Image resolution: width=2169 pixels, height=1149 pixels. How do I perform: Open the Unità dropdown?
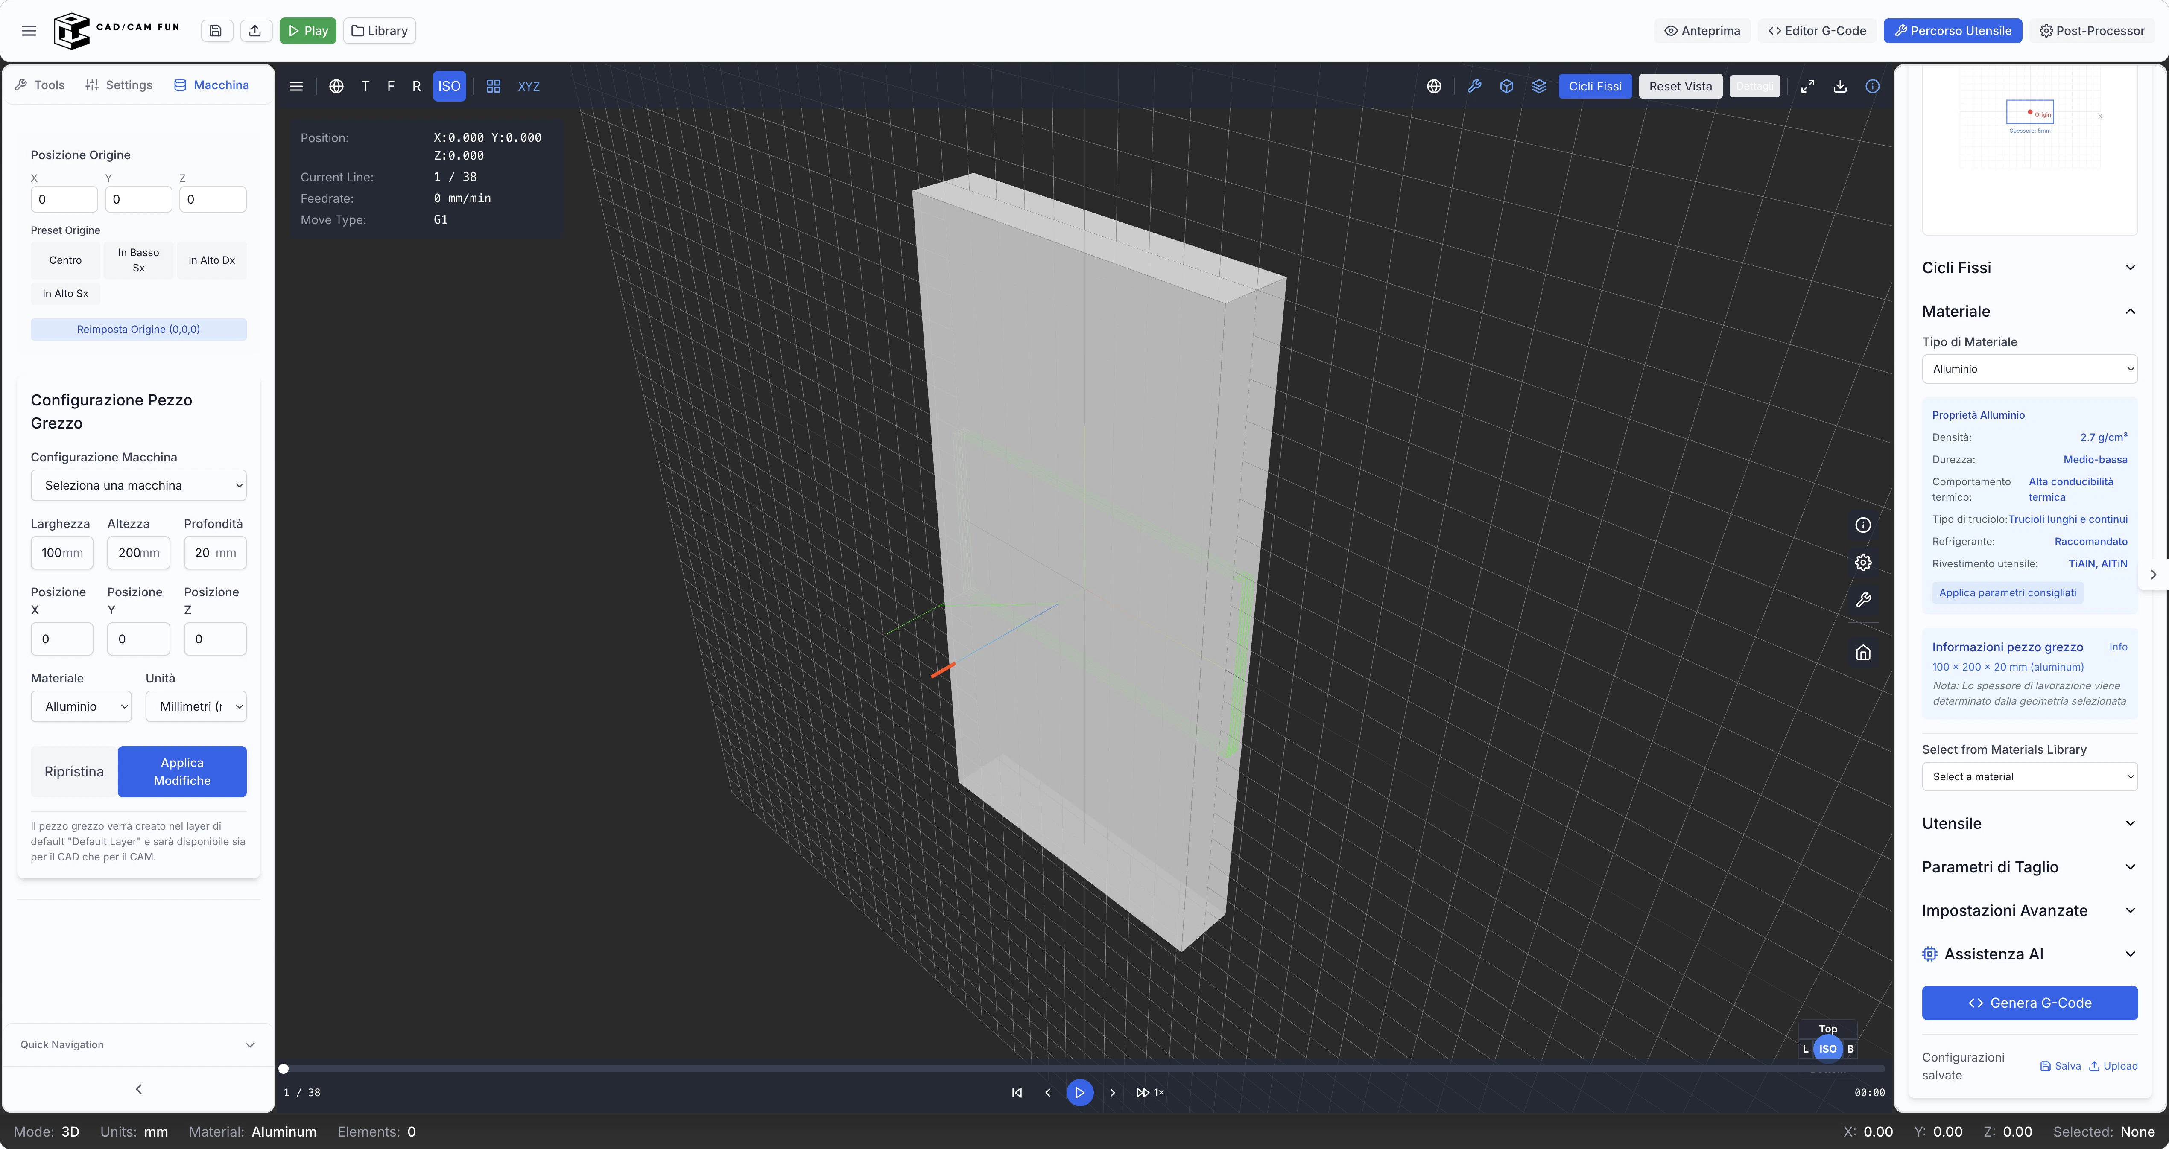(x=196, y=707)
